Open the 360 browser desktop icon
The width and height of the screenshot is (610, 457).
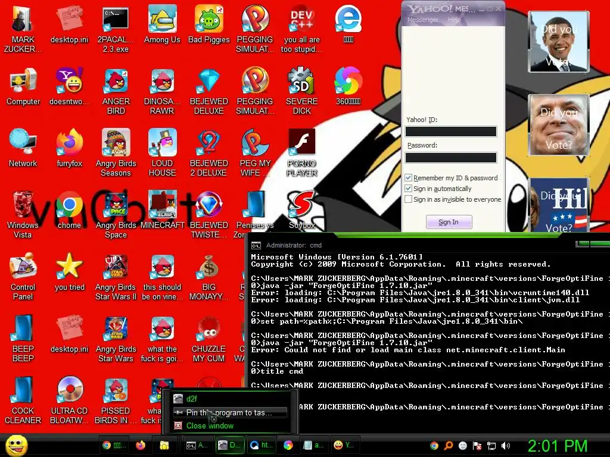(x=348, y=86)
